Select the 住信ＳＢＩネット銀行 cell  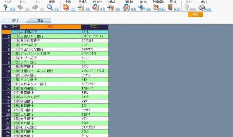51,71
